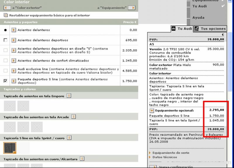
Task: Click the 35.300,00 version price
Action: (x=216, y=49)
